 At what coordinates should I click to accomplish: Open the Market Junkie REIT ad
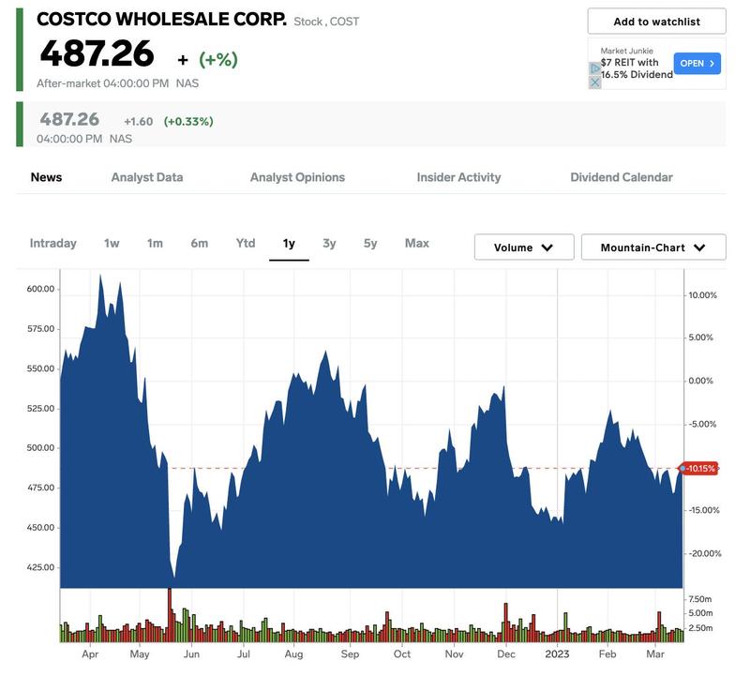click(x=697, y=64)
